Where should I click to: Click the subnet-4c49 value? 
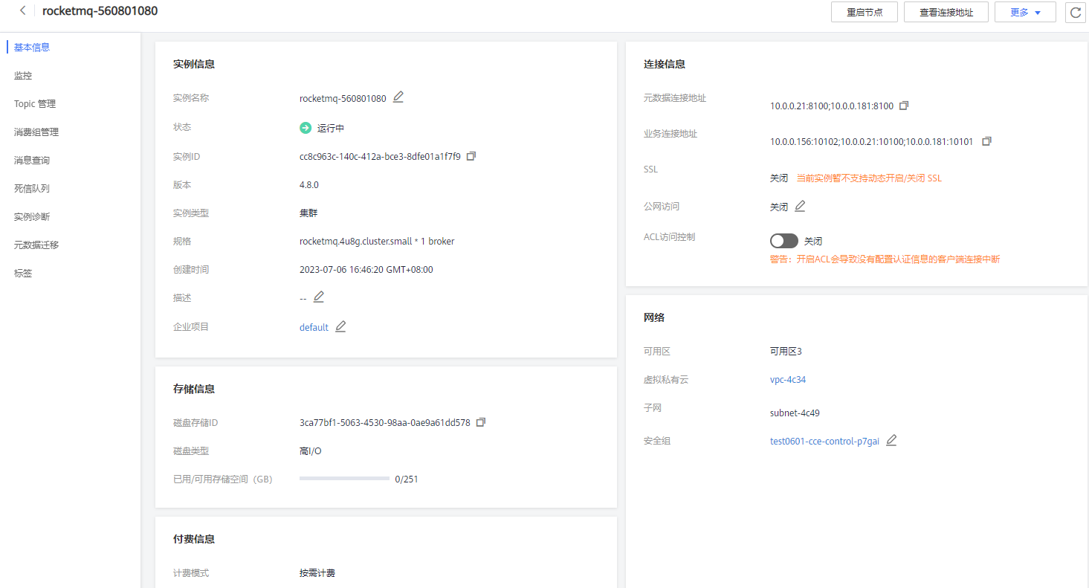coord(795,413)
